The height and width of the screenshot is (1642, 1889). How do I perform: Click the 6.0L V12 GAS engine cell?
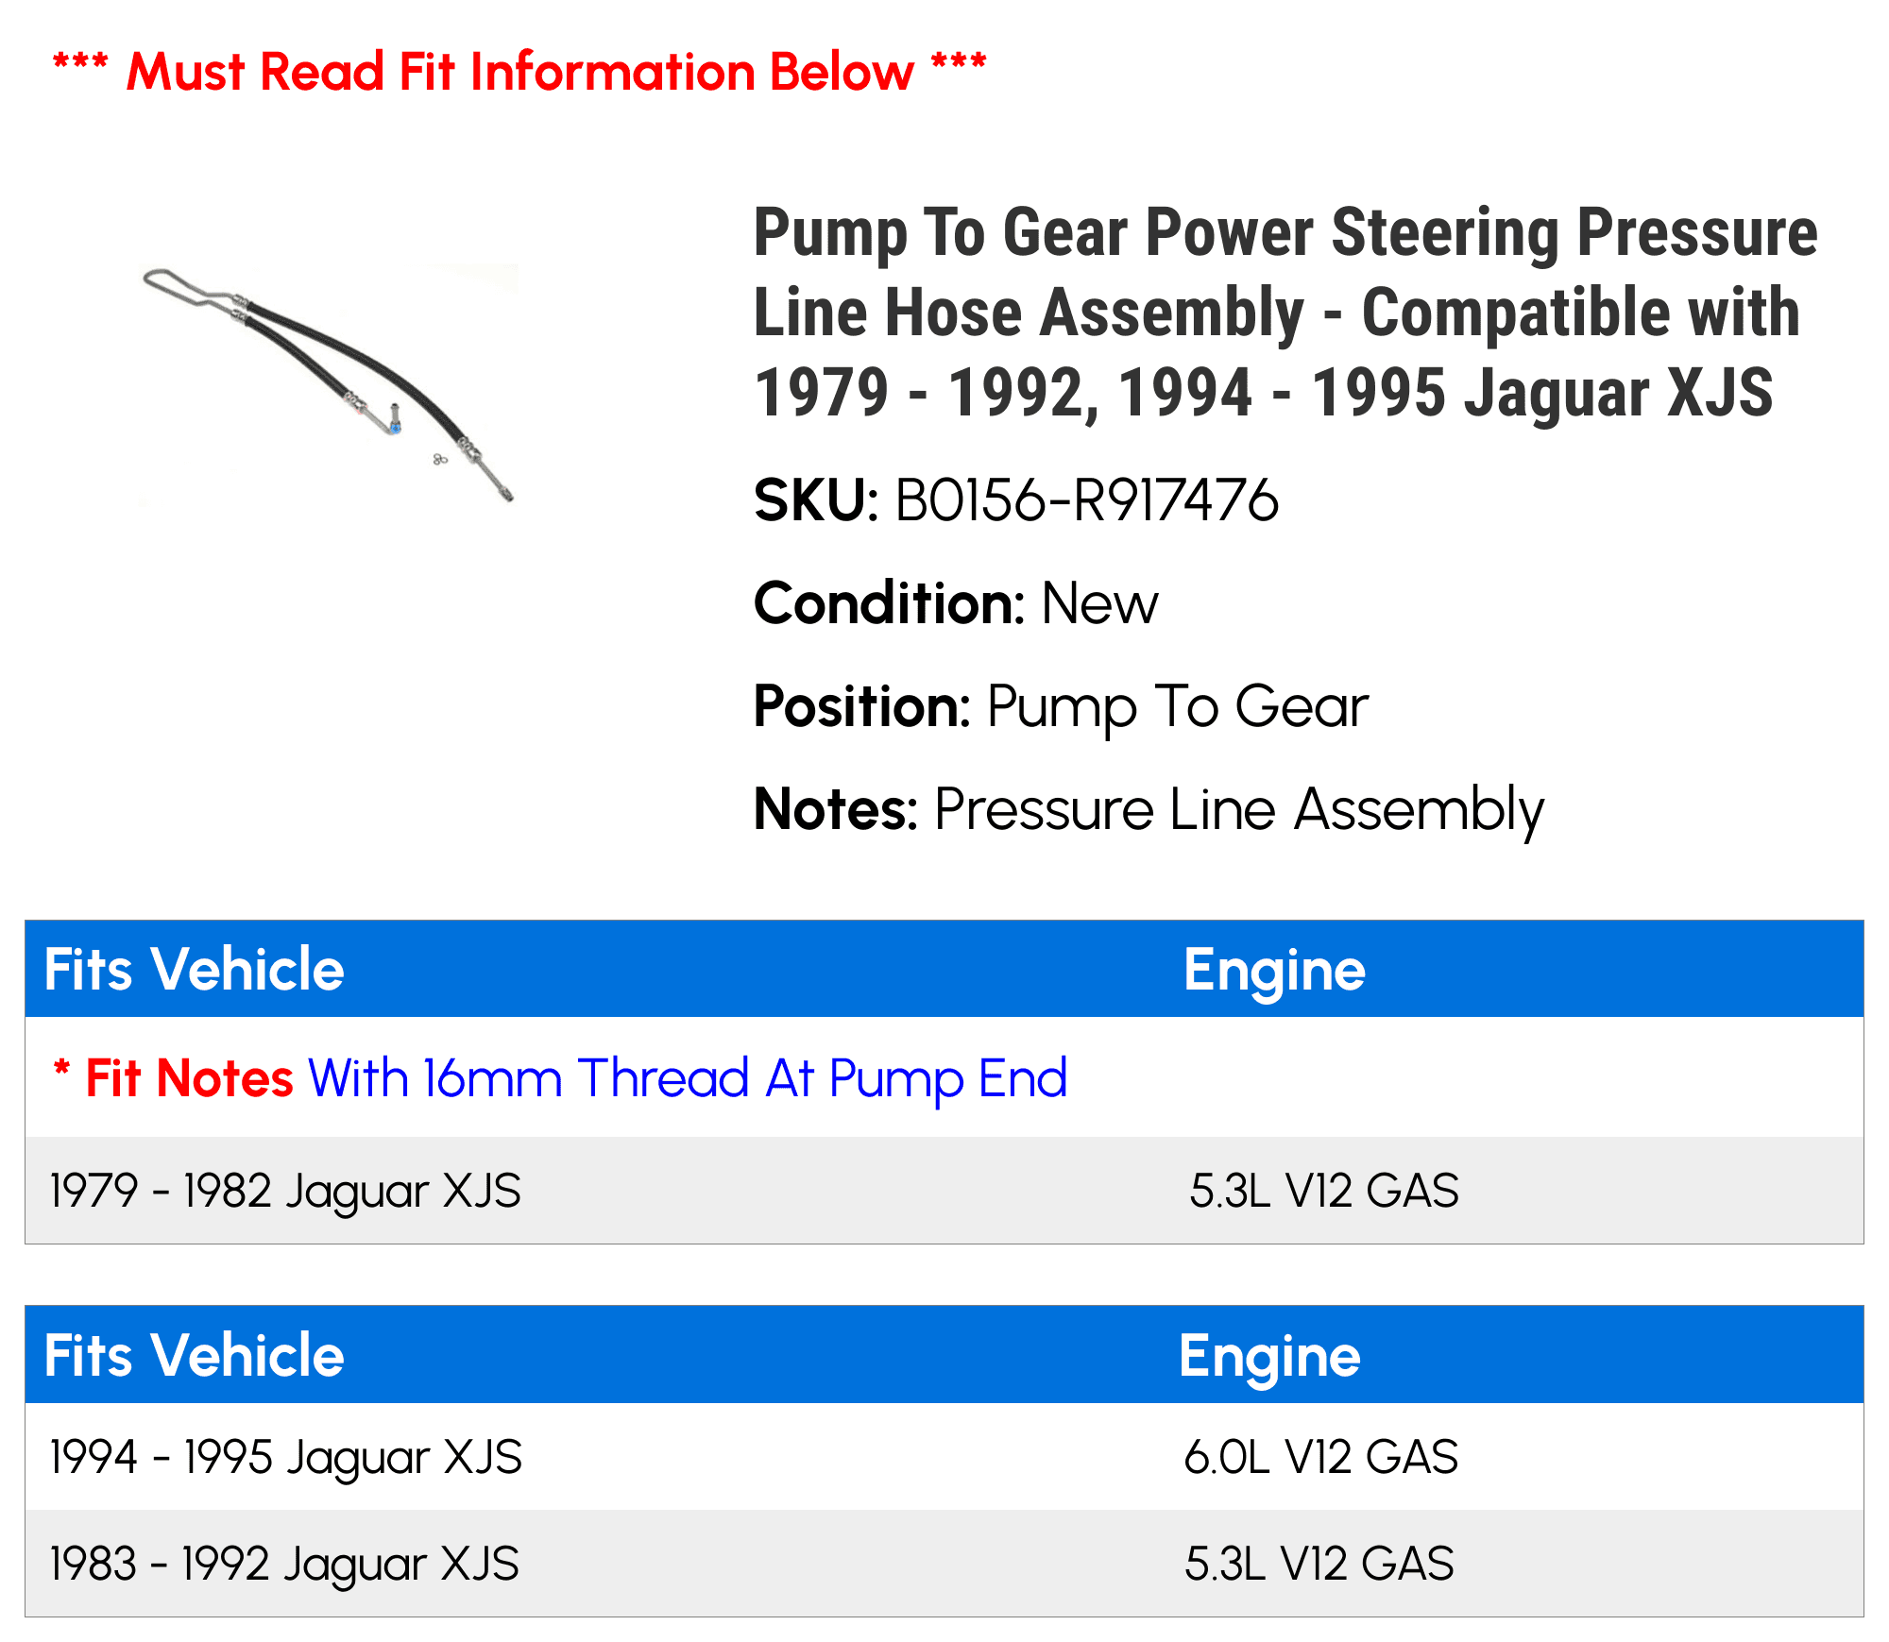click(x=1321, y=1457)
